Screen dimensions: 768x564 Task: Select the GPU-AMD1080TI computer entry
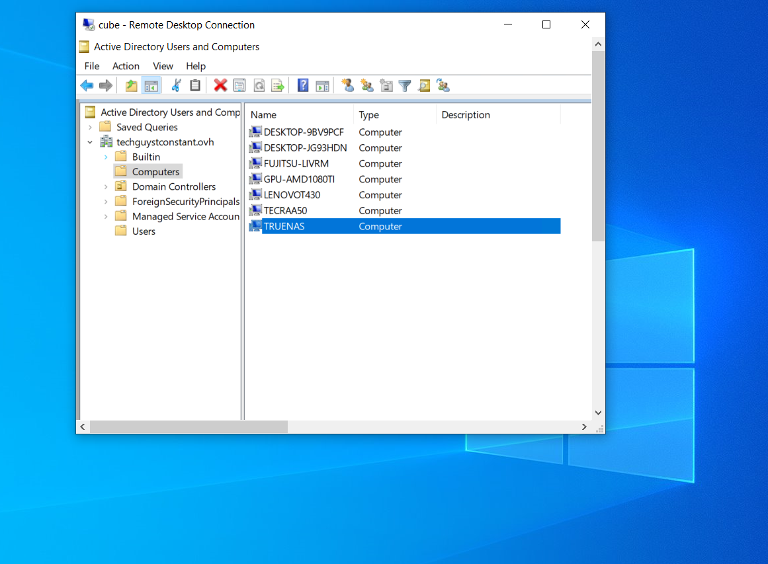pos(299,179)
